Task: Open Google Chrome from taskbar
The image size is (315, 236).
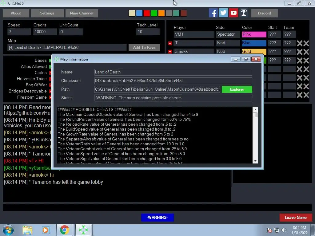Action: click(64, 230)
